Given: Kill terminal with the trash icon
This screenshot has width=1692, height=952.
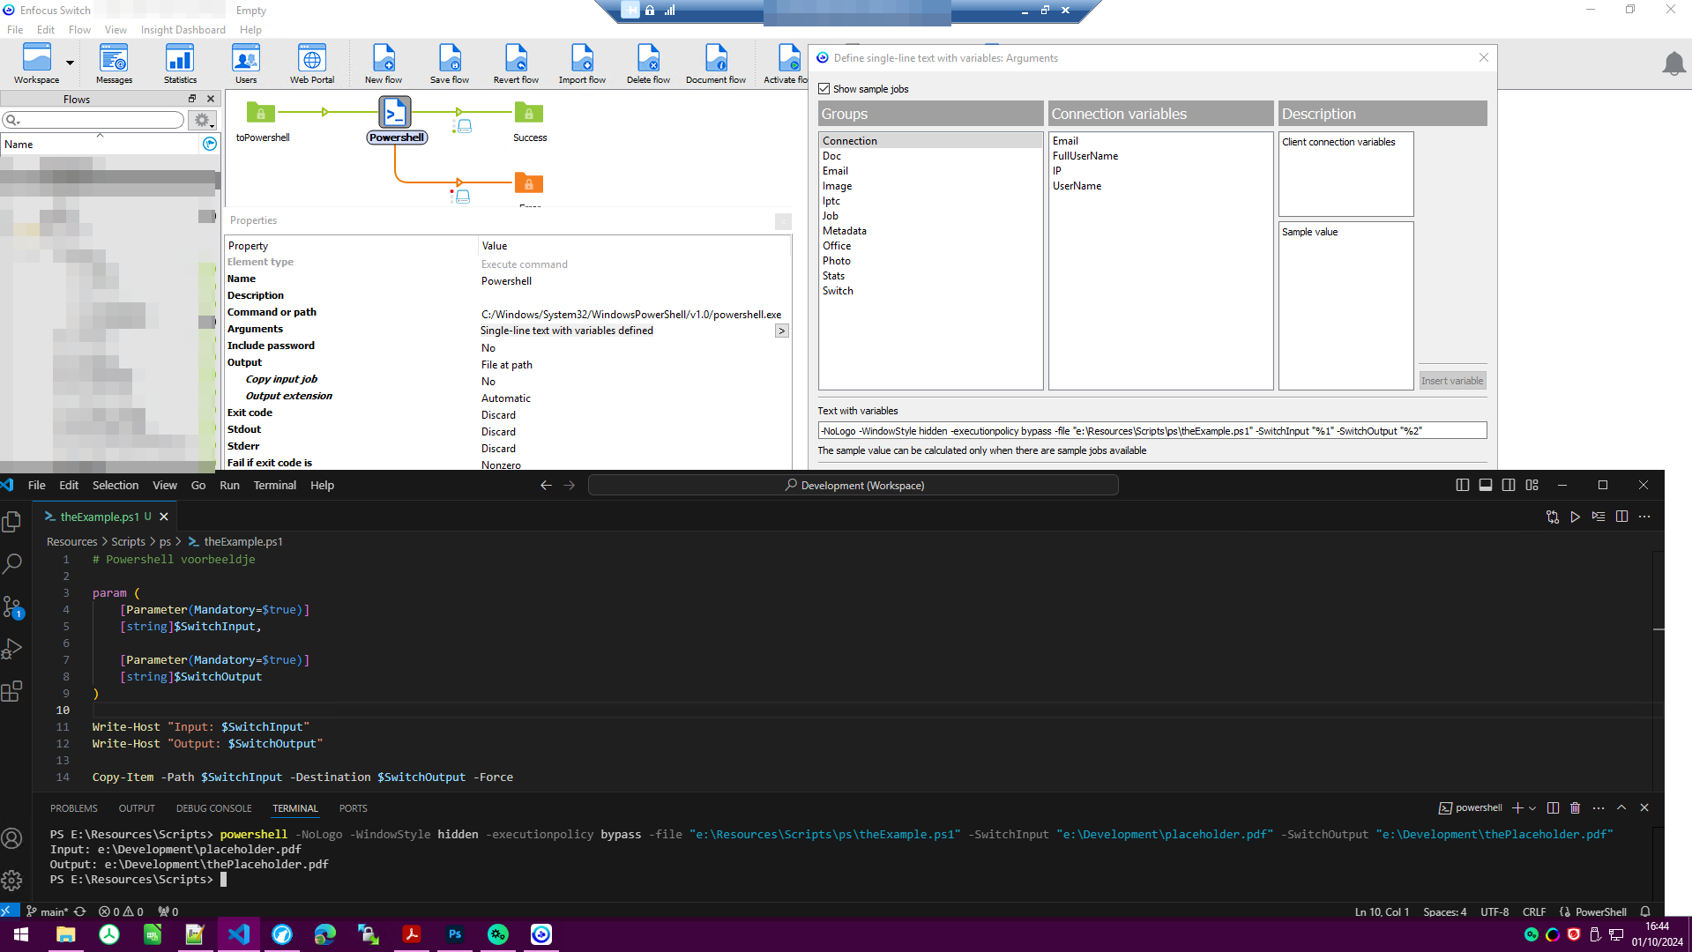Looking at the screenshot, I should [x=1576, y=808].
